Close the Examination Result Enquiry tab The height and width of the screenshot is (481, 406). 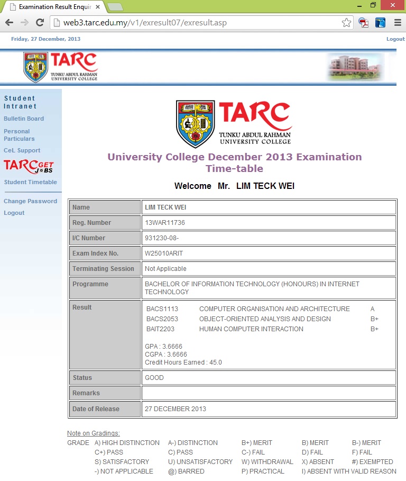[98, 7]
